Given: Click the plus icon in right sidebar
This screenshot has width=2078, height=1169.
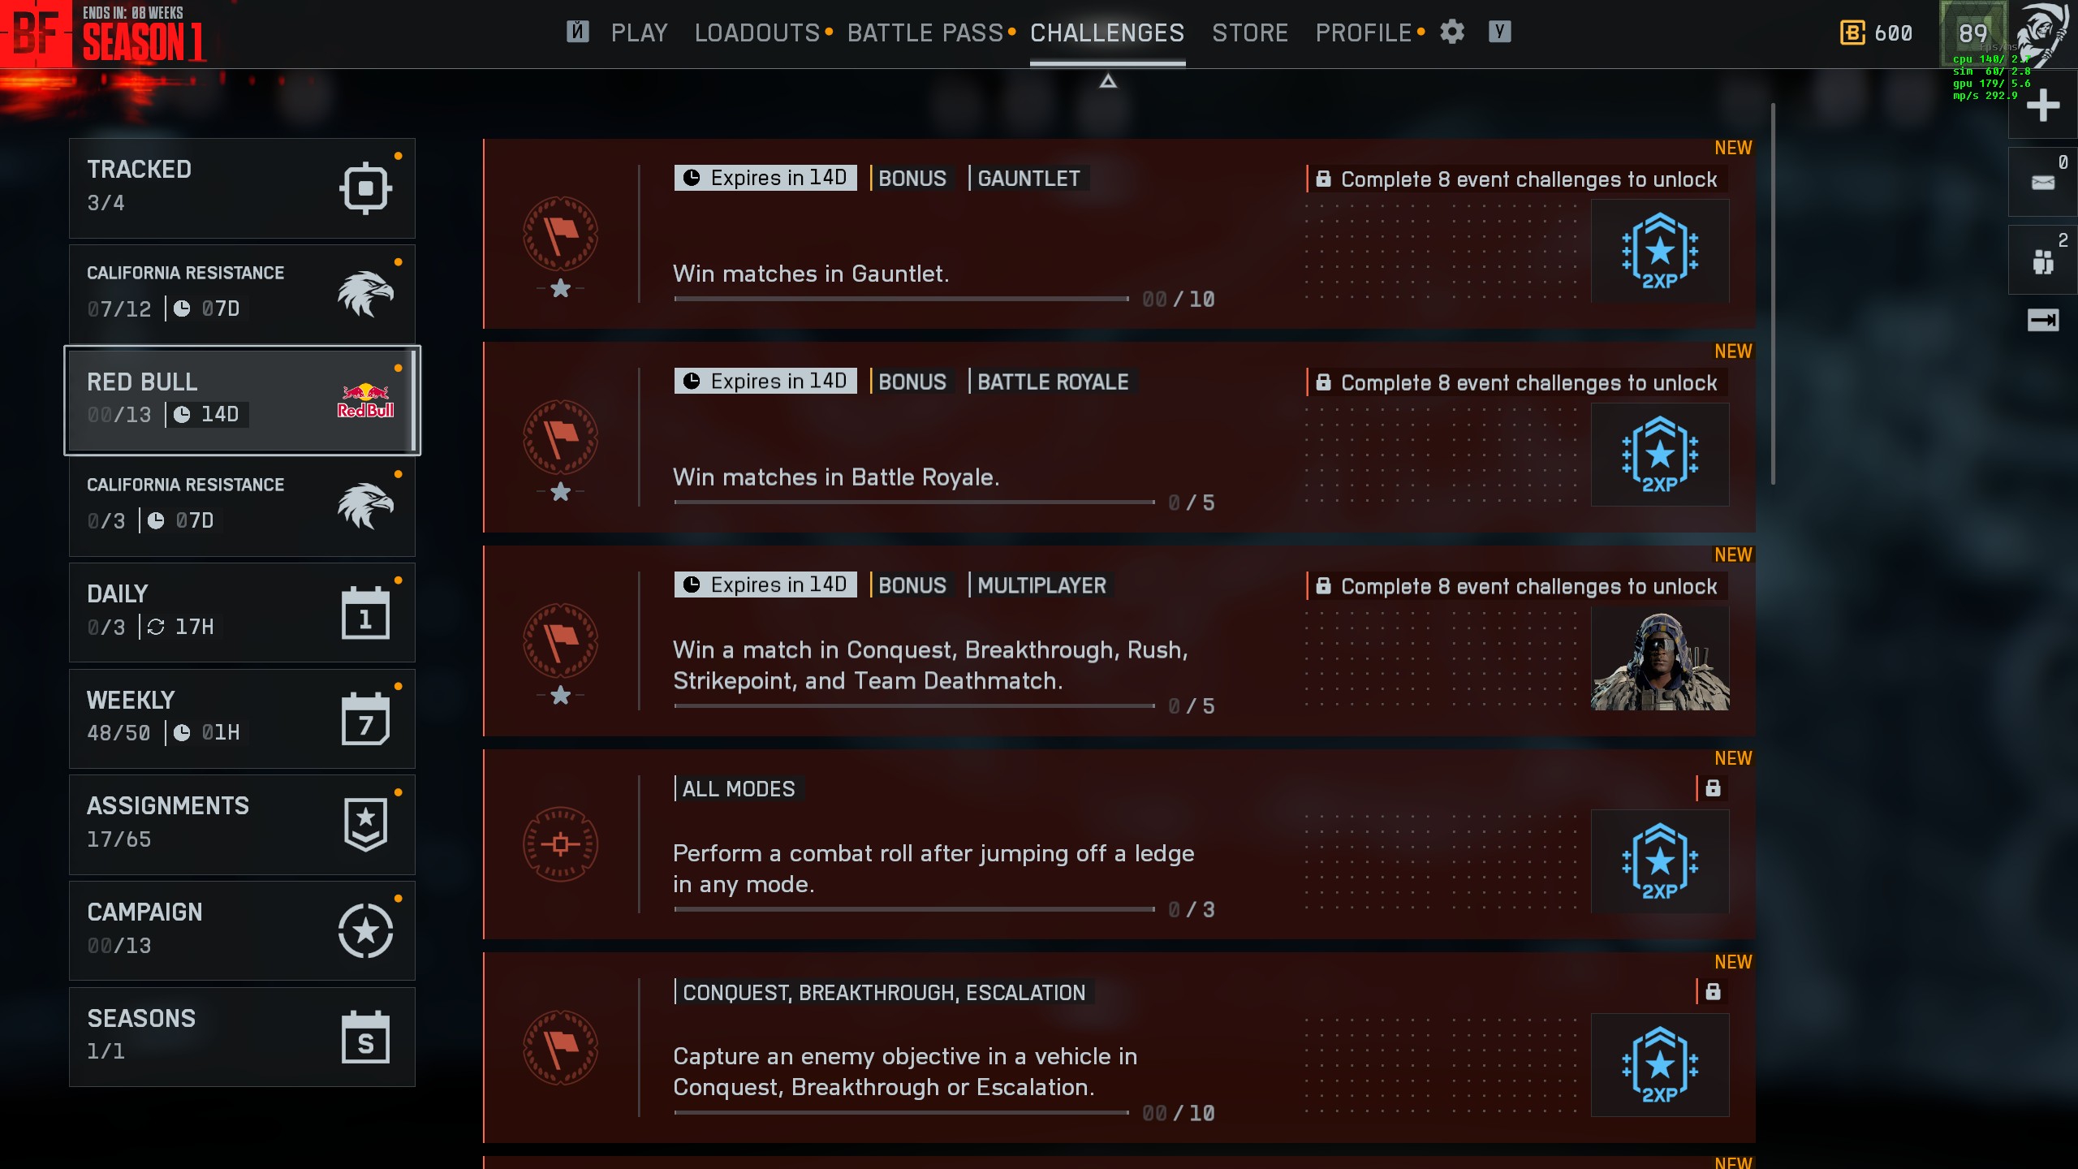Looking at the screenshot, I should pos(2043,106).
